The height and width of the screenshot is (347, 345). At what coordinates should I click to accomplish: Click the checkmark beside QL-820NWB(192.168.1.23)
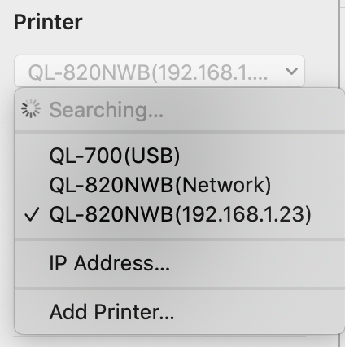[x=32, y=214]
